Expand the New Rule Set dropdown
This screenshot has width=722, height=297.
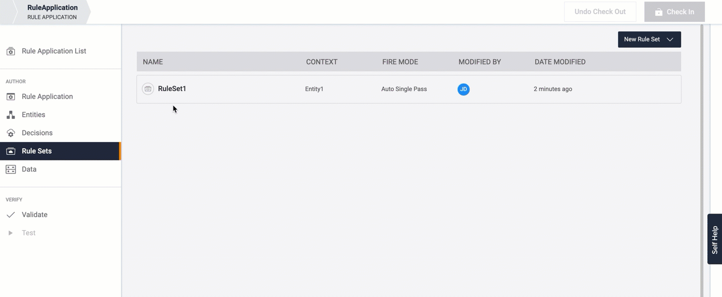pyautogui.click(x=670, y=39)
